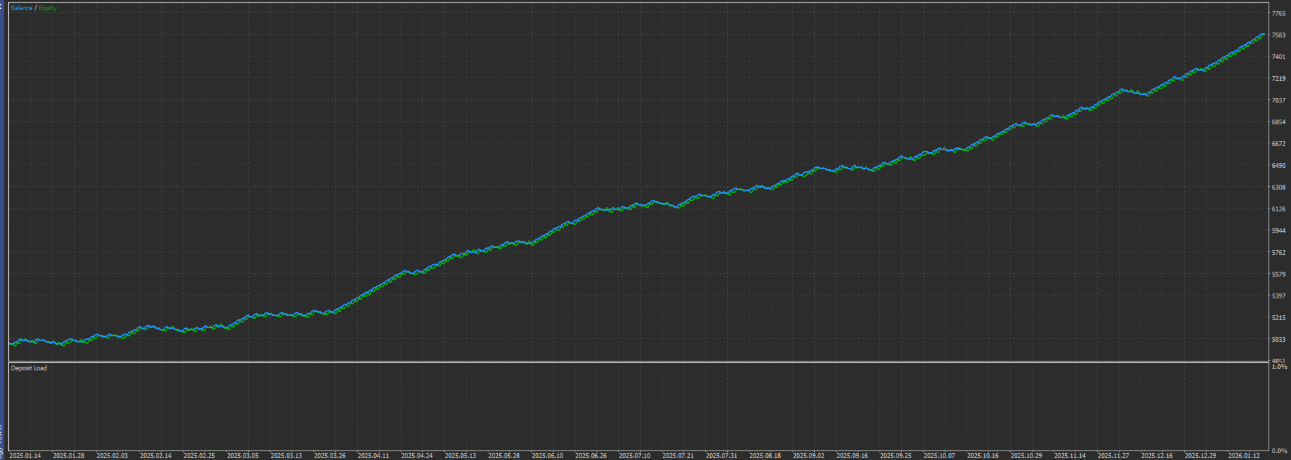The image size is (1291, 460).
Task: Click the 2025.02.14 date label
Action: click(156, 456)
